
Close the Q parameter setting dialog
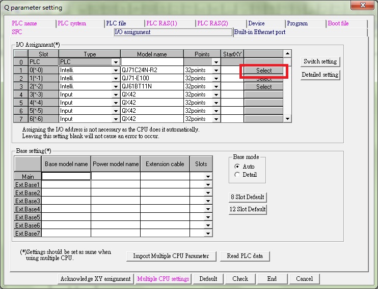coord(361,6)
